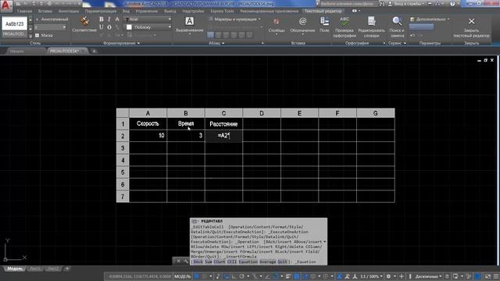The width and height of the screenshot is (500, 281).
Task: Open the status bar customization menu icon
Action: tap(496, 276)
